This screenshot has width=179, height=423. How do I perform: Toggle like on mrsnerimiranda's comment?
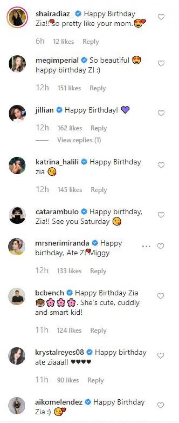pyautogui.click(x=161, y=246)
